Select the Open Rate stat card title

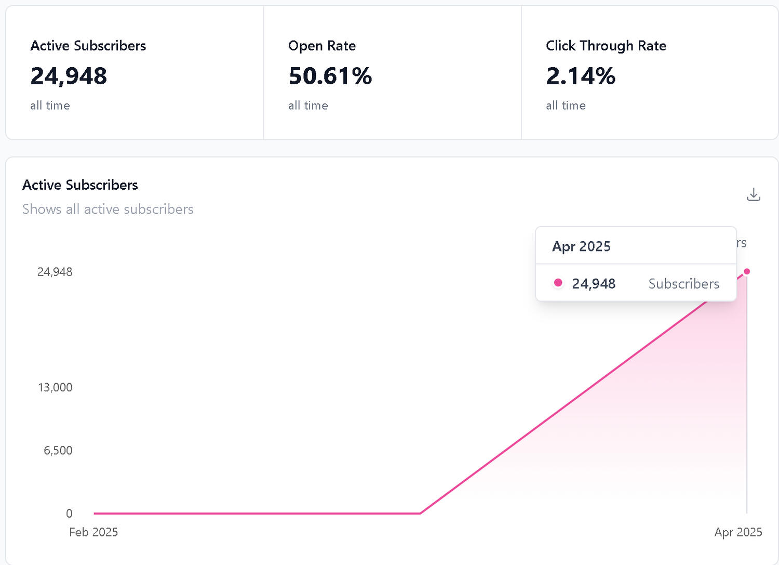[322, 46]
